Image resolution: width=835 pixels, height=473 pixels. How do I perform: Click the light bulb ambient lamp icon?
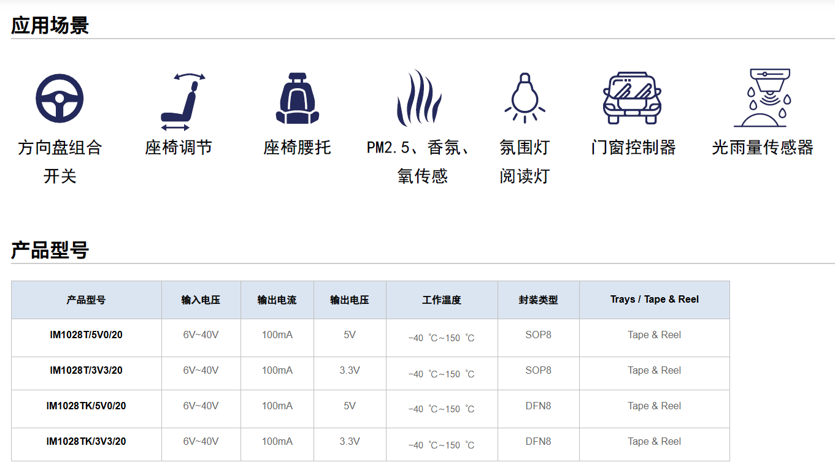[525, 98]
